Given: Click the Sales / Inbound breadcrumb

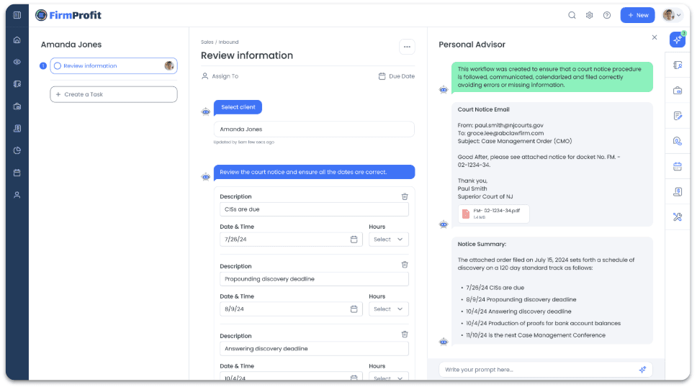Looking at the screenshot, I should (220, 42).
